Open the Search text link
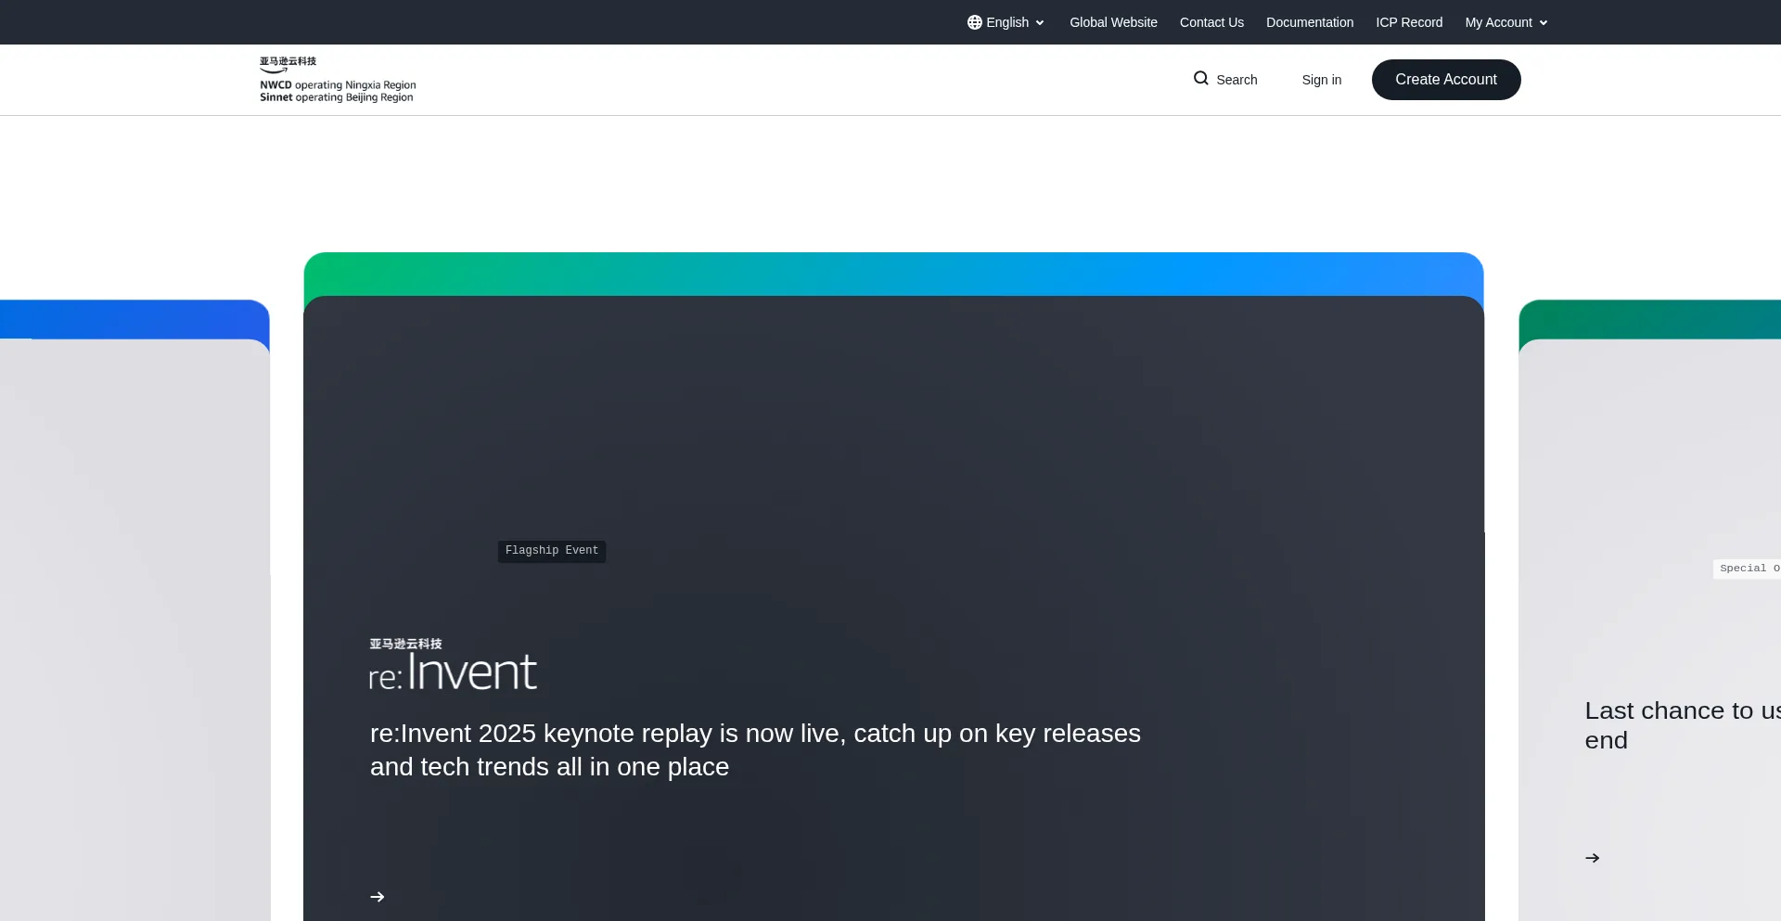The width and height of the screenshot is (1781, 921). click(x=1236, y=80)
